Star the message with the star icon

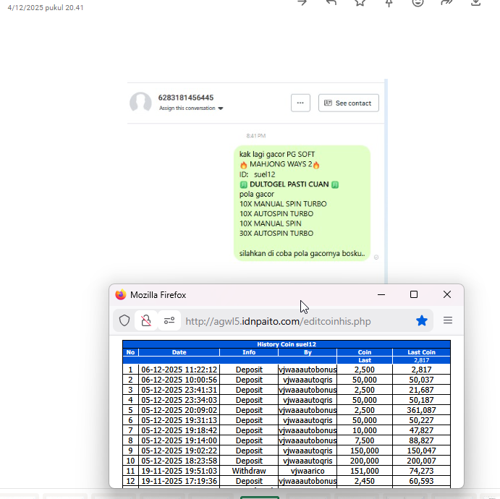coord(360,3)
